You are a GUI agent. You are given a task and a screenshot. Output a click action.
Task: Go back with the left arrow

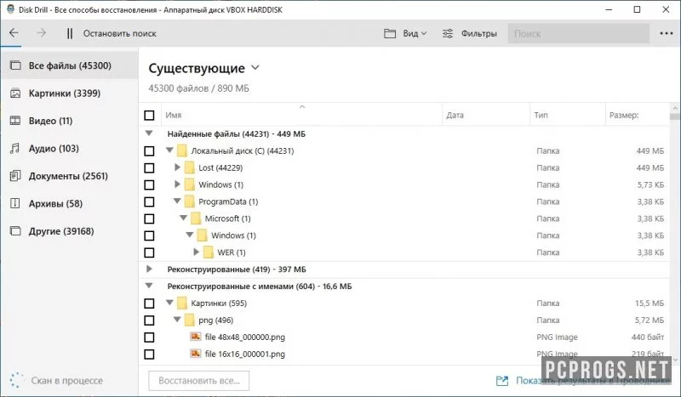coord(14,33)
